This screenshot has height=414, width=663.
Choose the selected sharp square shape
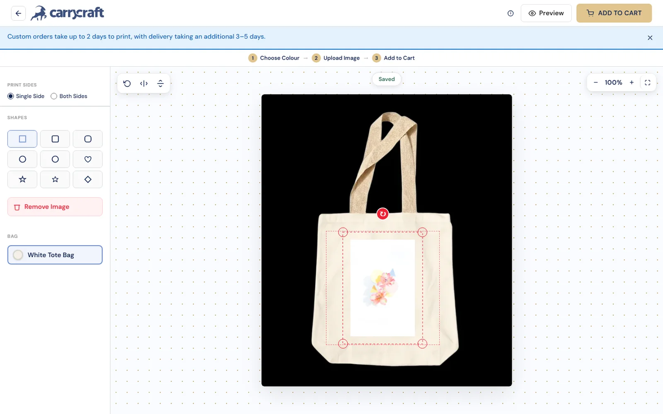point(22,139)
